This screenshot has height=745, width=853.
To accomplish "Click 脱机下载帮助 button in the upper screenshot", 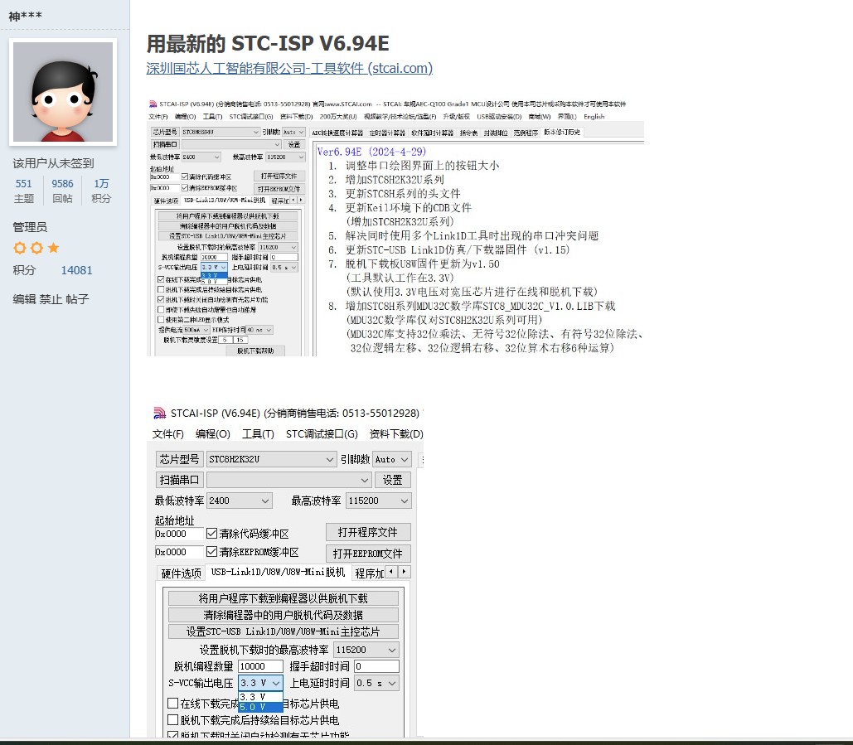I will pos(255,351).
